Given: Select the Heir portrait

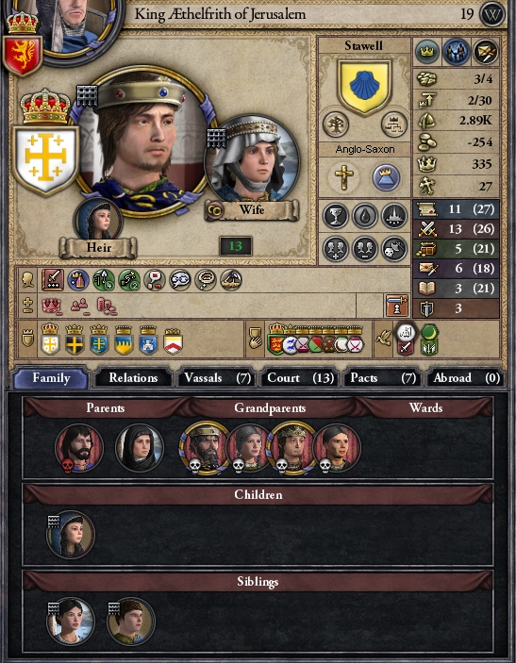Looking at the screenshot, I should click(x=98, y=220).
